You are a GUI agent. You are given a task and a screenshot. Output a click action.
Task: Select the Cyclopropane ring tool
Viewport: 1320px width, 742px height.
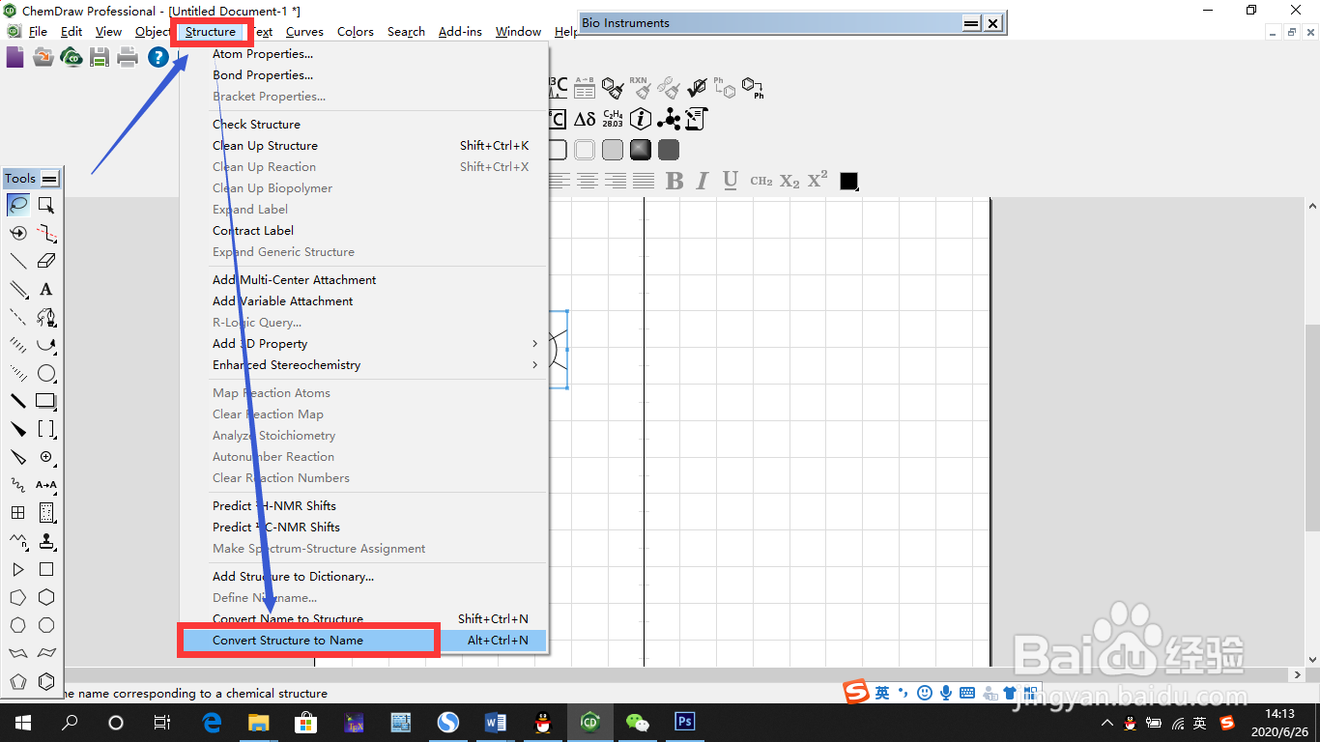(18, 569)
